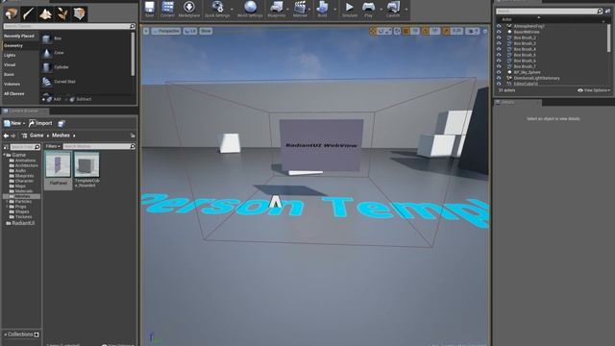Select the Add brush type radio
Screen dimensions: 615x346
click(43, 100)
